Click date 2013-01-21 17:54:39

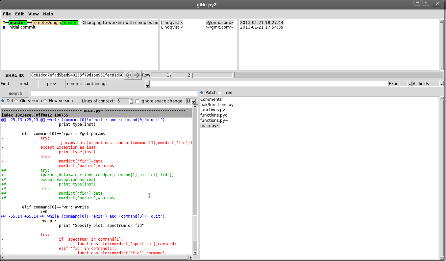(262, 27)
